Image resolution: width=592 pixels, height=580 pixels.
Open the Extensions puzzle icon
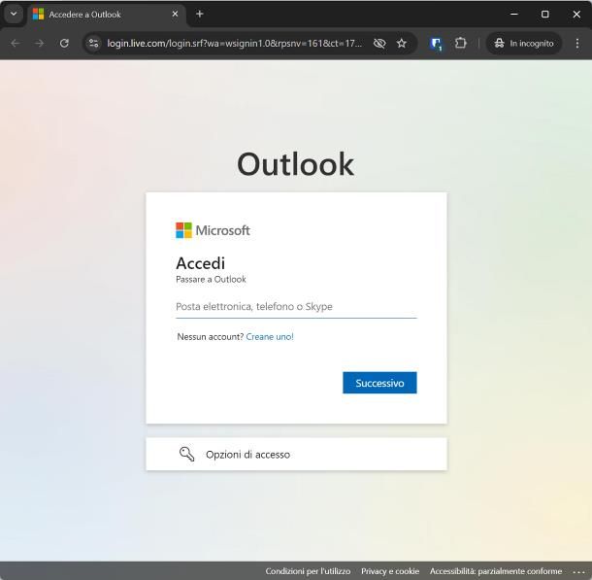click(x=460, y=44)
